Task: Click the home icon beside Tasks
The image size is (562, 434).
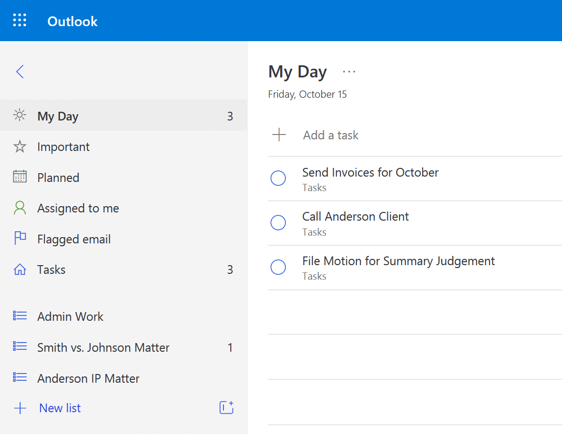Action: tap(20, 269)
